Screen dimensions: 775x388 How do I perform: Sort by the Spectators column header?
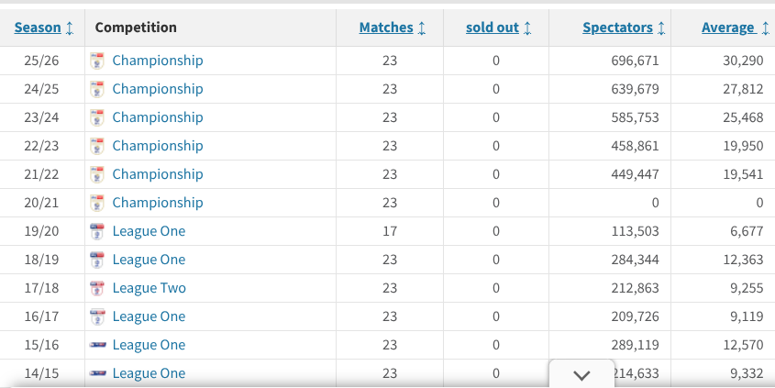[x=618, y=28]
